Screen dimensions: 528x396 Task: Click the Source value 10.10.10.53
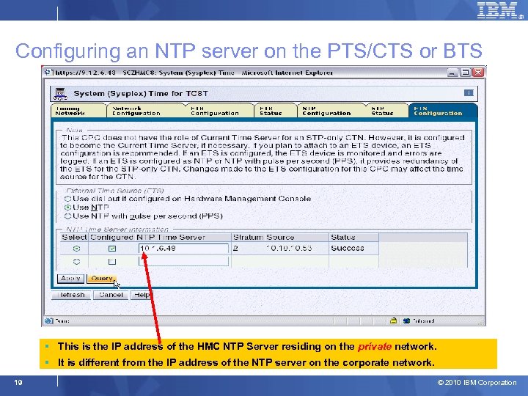[289, 249]
